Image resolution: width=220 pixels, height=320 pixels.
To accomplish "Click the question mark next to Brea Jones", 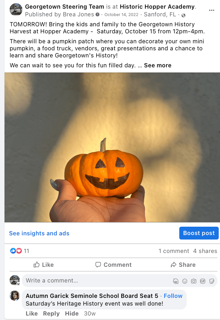I will (x=97, y=14).
